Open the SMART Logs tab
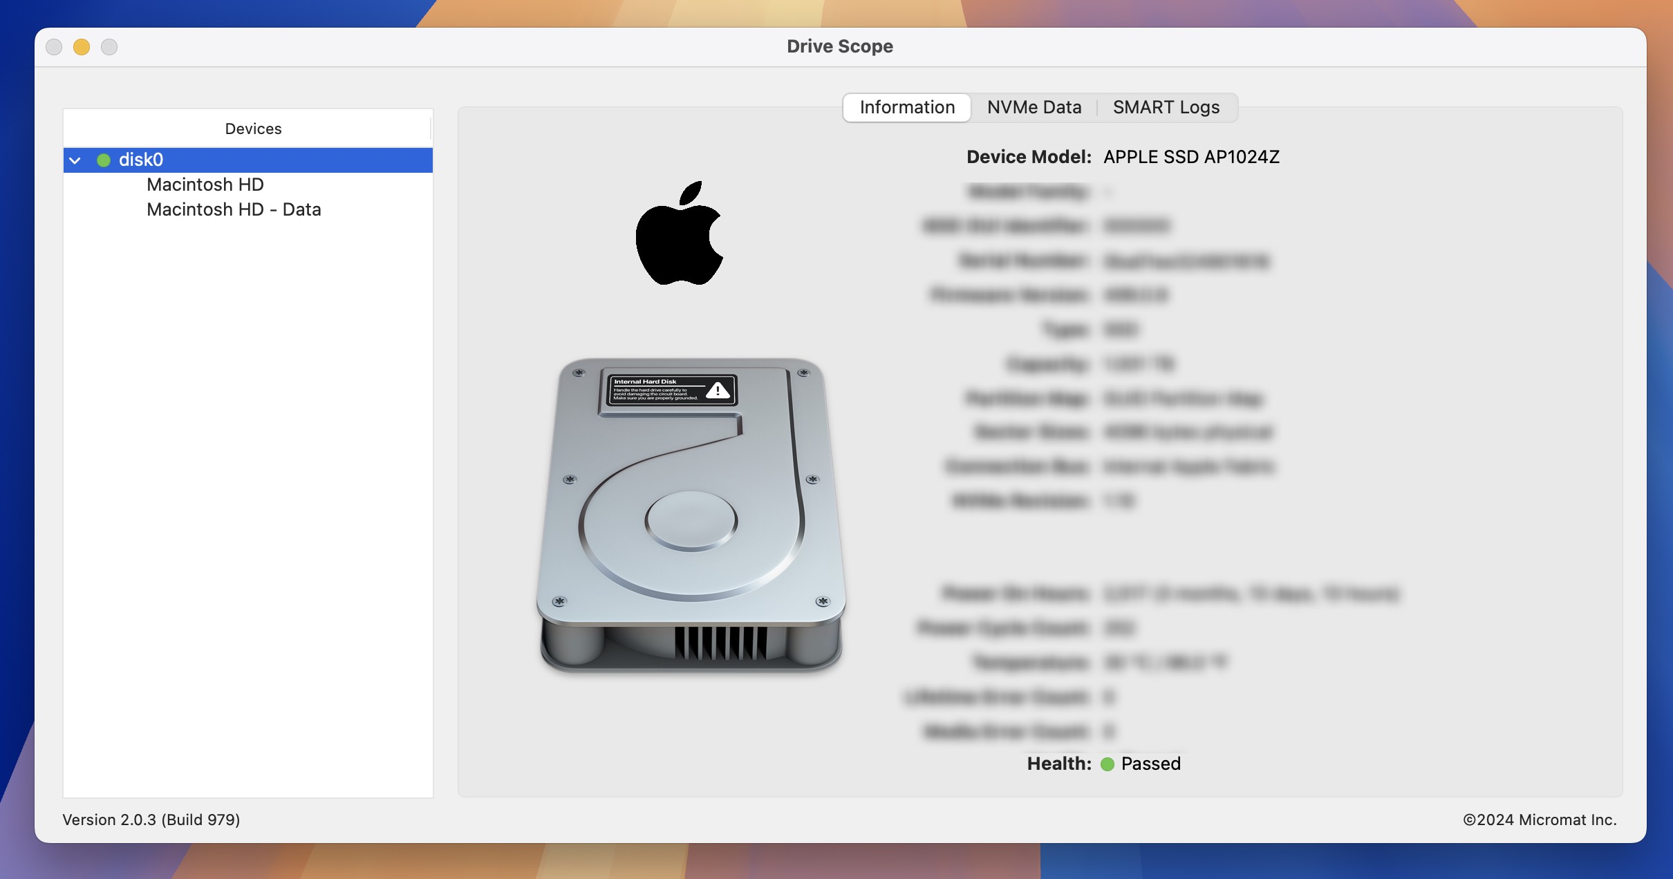The height and width of the screenshot is (879, 1673). pos(1166,107)
